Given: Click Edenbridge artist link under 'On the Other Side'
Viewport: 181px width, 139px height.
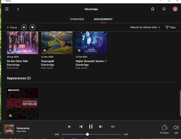Looking at the screenshot, I should coord(13,65).
